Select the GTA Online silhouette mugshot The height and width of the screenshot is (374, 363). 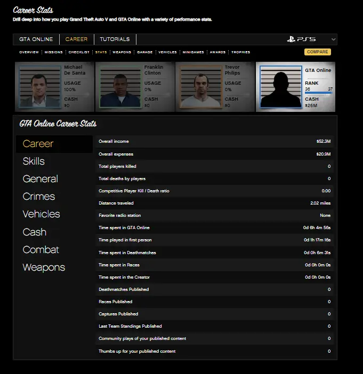click(281, 87)
